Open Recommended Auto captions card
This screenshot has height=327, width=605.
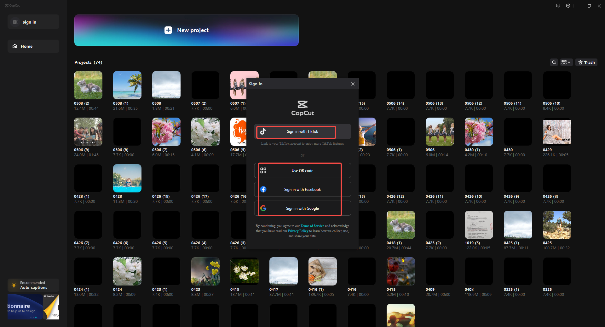click(33, 285)
